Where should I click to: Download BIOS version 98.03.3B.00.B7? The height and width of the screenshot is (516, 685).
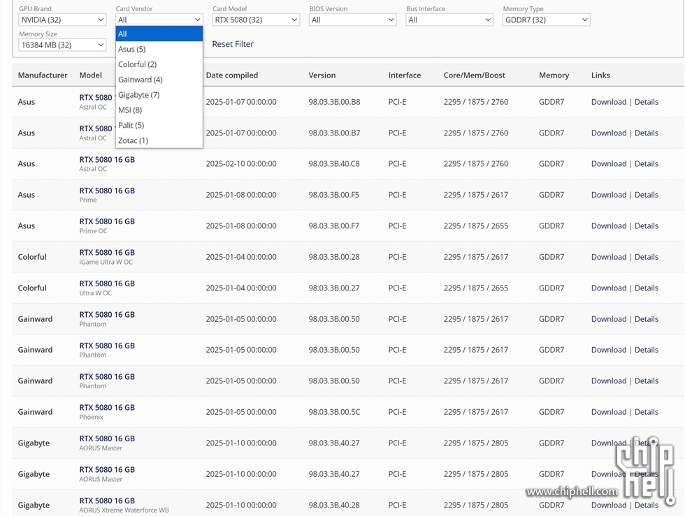tap(609, 133)
